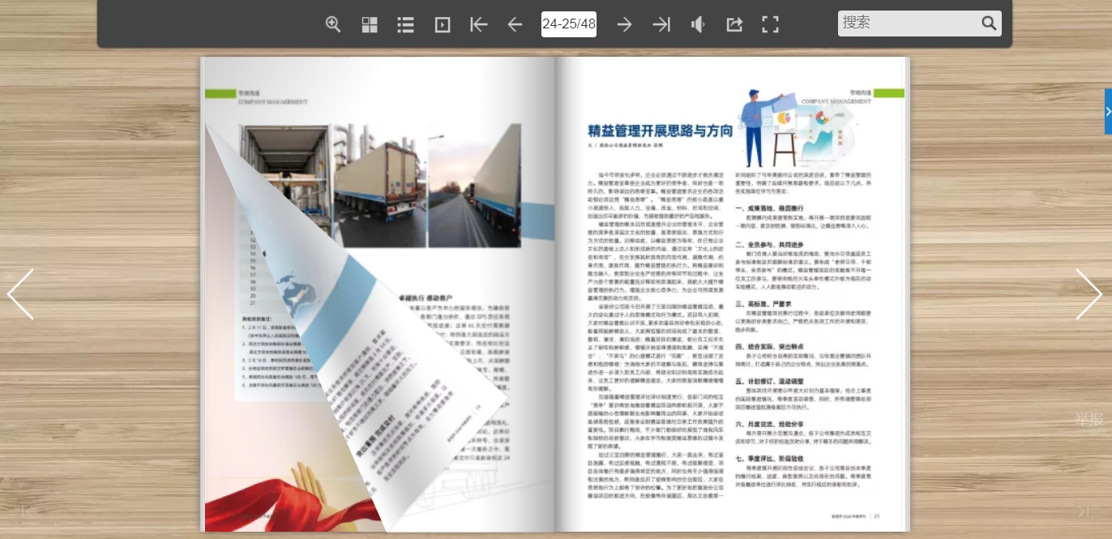Jump to the first page
The height and width of the screenshot is (539, 1112).
click(x=479, y=24)
